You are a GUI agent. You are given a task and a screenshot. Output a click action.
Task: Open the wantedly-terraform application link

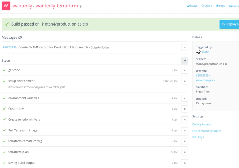[x=57, y=6]
